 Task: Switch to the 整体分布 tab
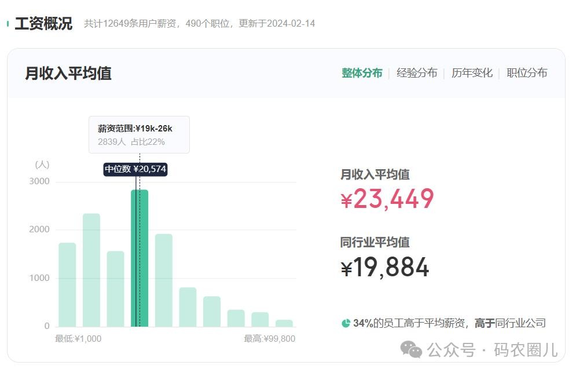tap(362, 73)
